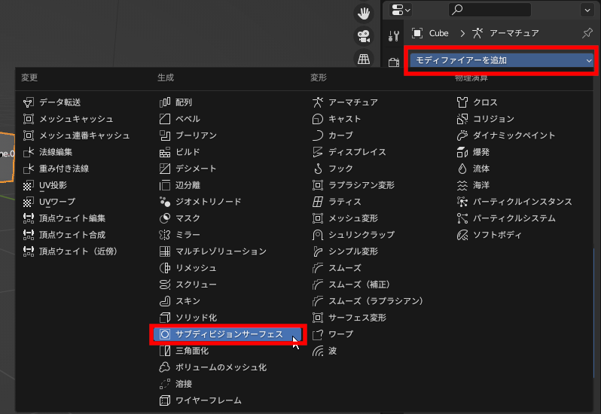Choose 爆発 explode modifier

[x=473, y=152]
